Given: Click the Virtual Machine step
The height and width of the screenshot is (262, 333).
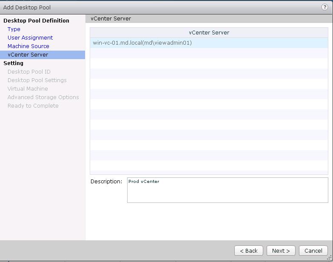Looking at the screenshot, I should pos(28,89).
